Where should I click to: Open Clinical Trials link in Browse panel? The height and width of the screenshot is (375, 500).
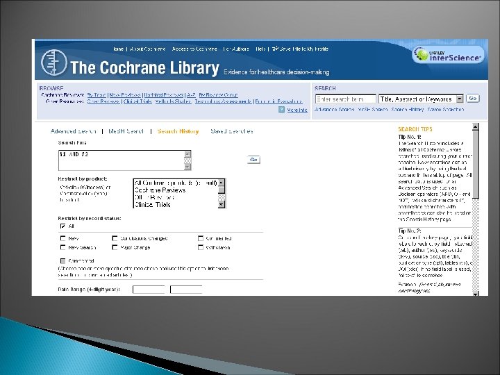coord(137,101)
